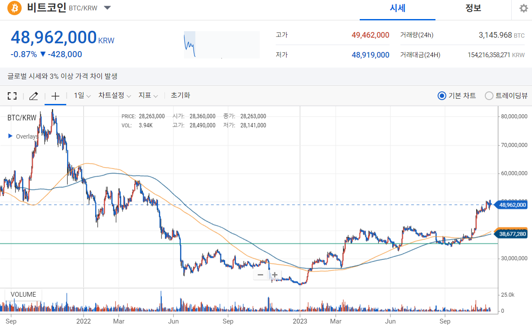Click the 고가 value 49,462,000

(370, 35)
